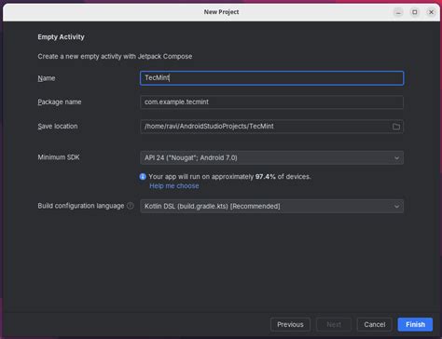Close the New Project dialog
The height and width of the screenshot is (339, 442).
(x=431, y=12)
